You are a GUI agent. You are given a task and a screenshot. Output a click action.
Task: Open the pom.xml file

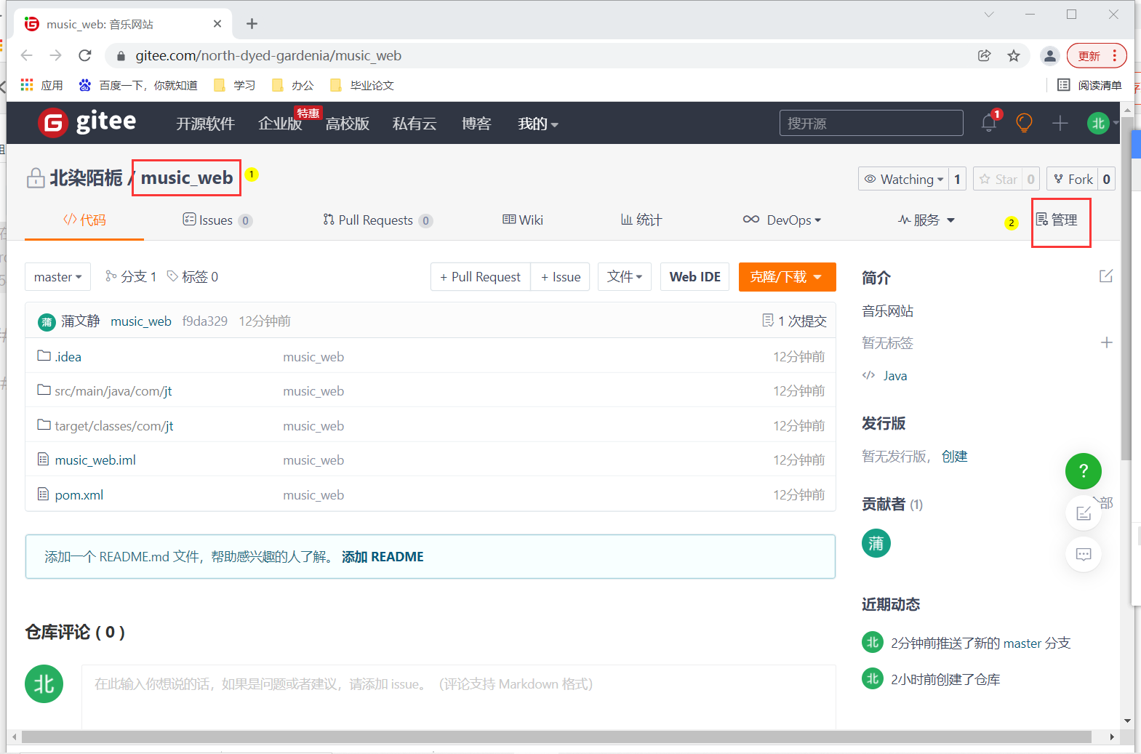point(79,495)
